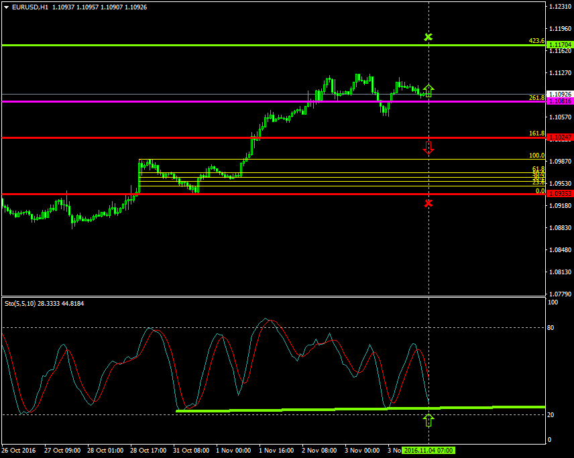Click the 2016.11.04 07:00 date label
The height and width of the screenshot is (458, 574).
click(428, 451)
